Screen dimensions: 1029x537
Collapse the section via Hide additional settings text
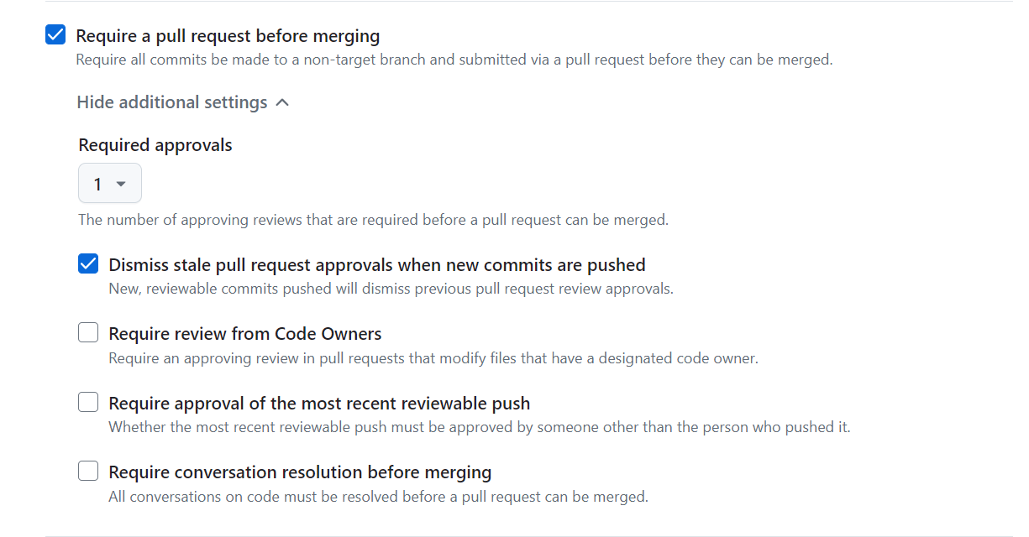pyautogui.click(x=172, y=102)
